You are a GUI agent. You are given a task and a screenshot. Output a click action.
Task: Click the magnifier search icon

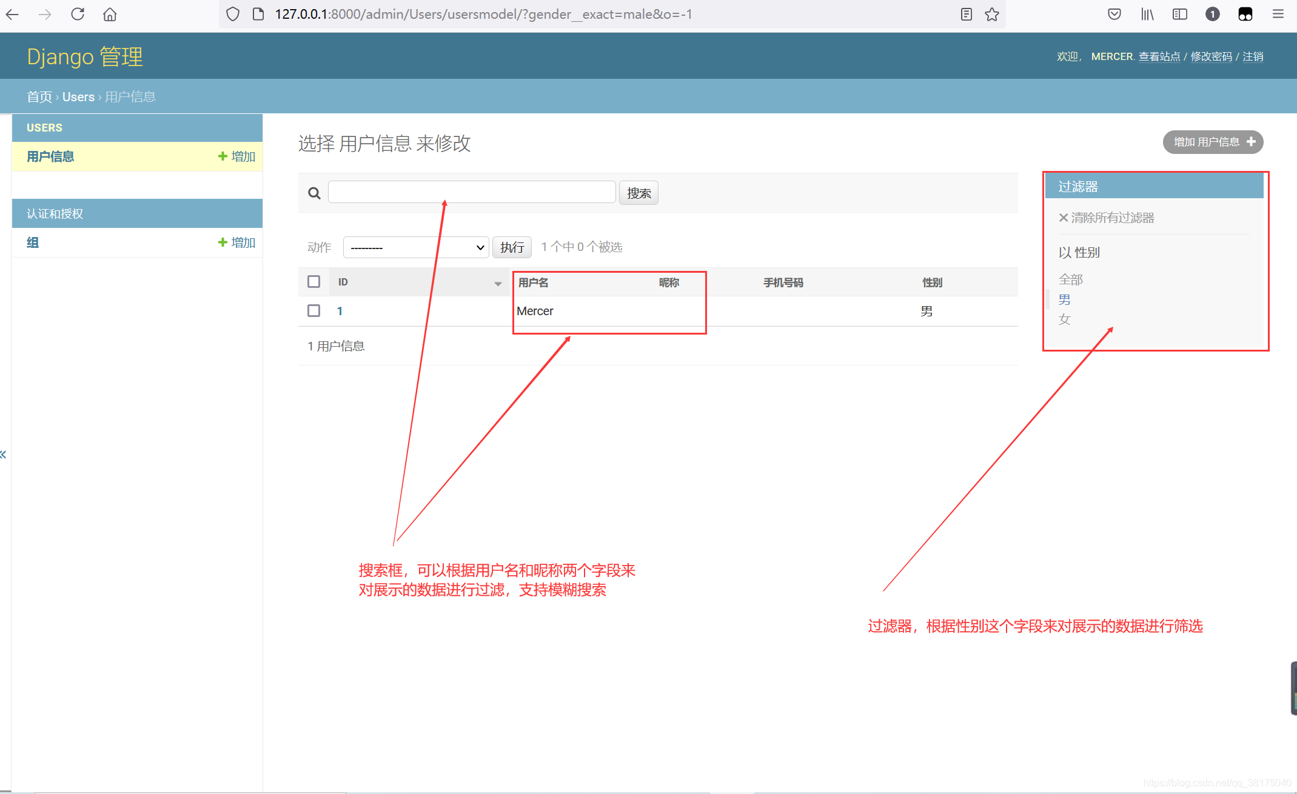[314, 193]
